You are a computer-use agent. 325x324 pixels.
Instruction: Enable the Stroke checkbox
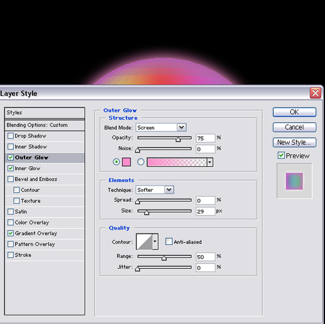pos(10,255)
